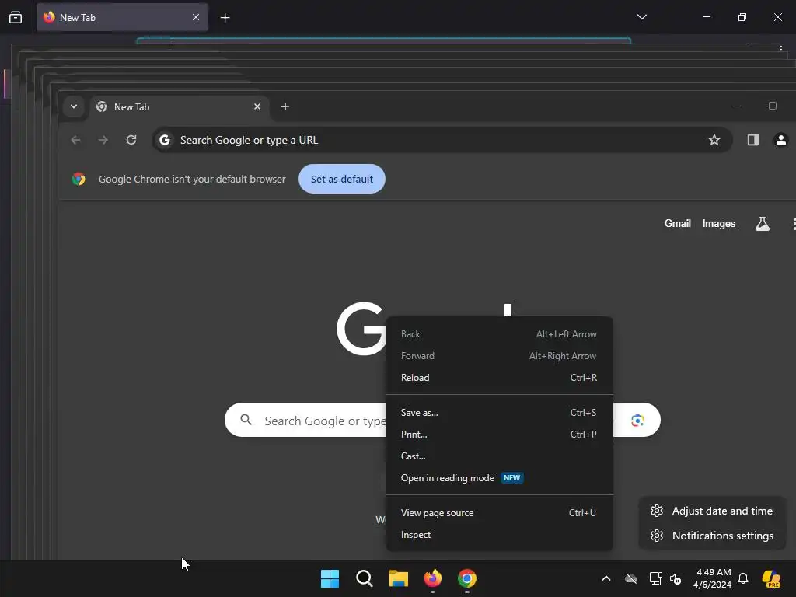
Task: Open Search Labs flask icon
Action: point(763,223)
